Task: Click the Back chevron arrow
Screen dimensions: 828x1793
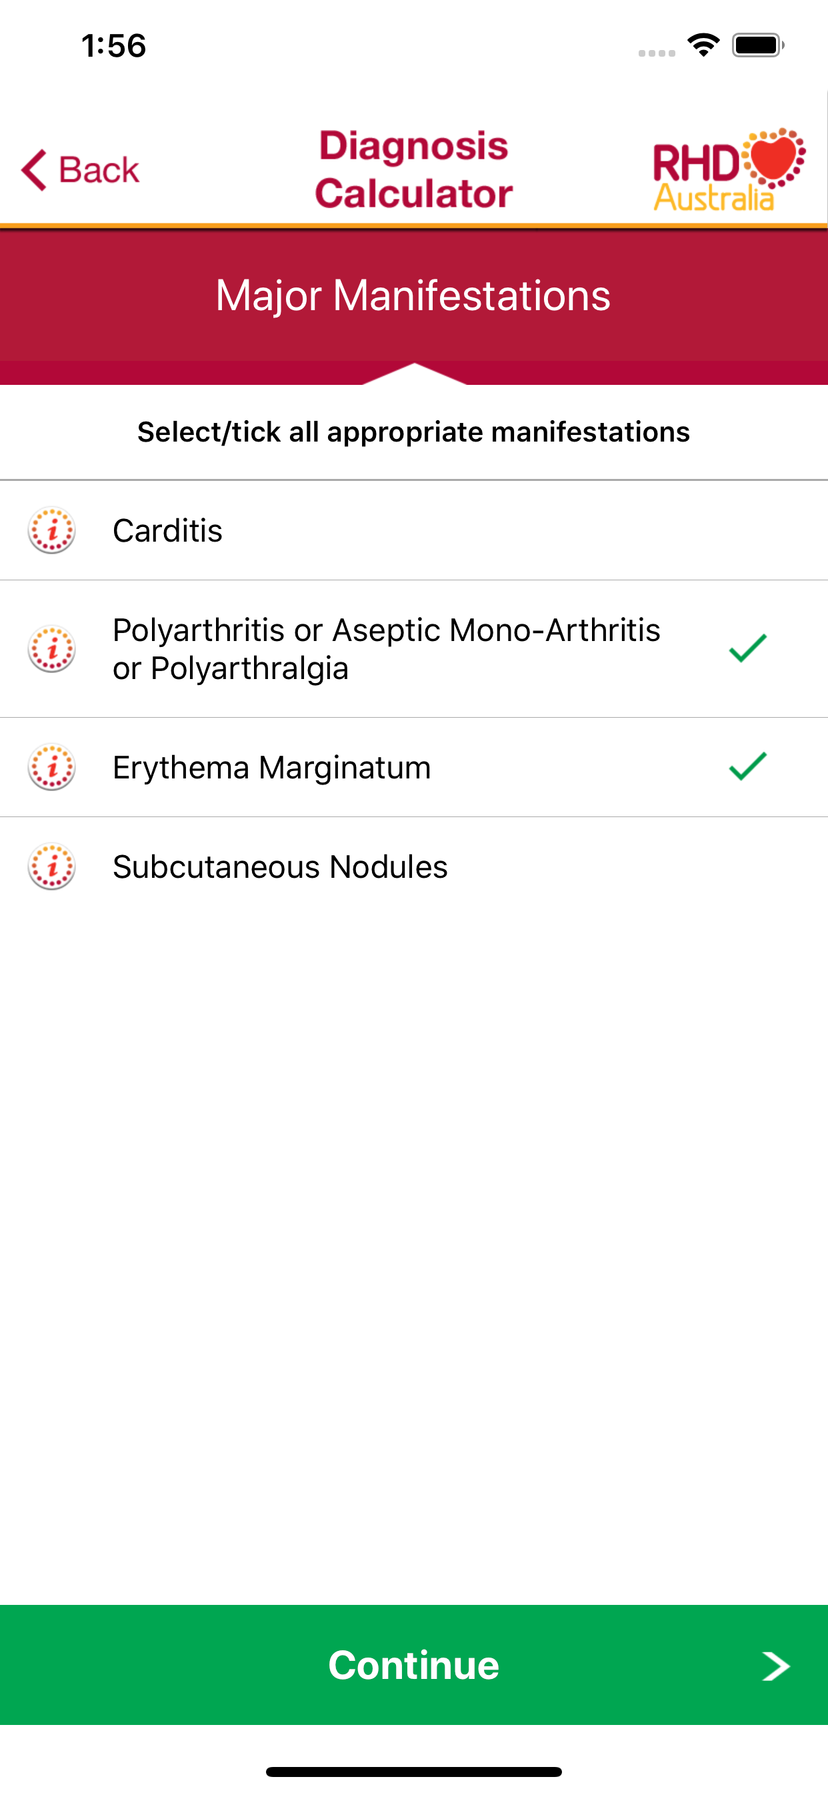Action: tap(33, 170)
